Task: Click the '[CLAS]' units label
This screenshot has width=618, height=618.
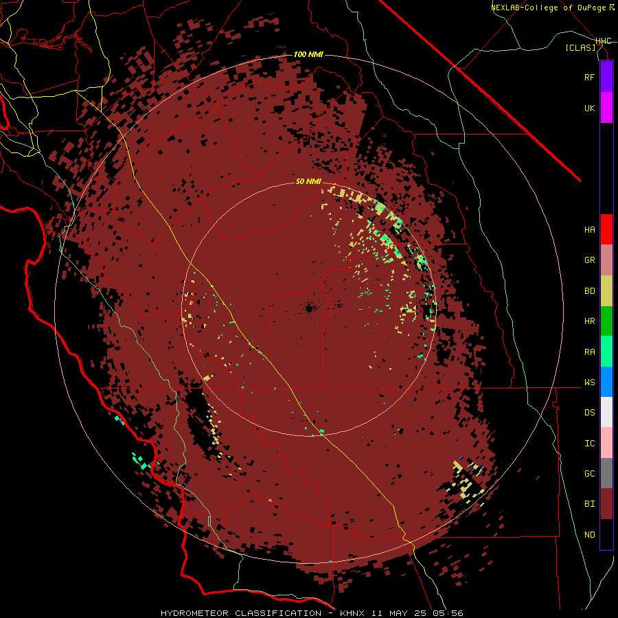Action: click(x=580, y=48)
